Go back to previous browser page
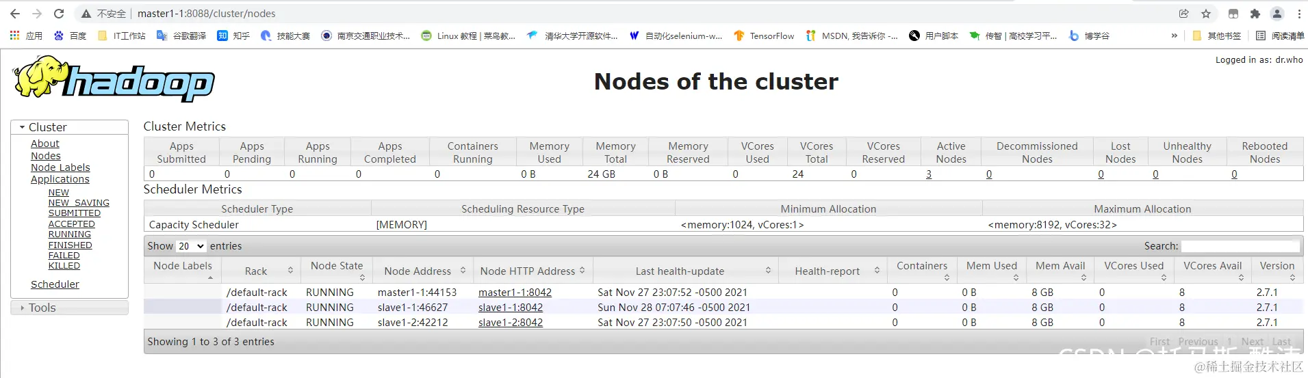Screen dimensions: 1308x378 [x=15, y=14]
